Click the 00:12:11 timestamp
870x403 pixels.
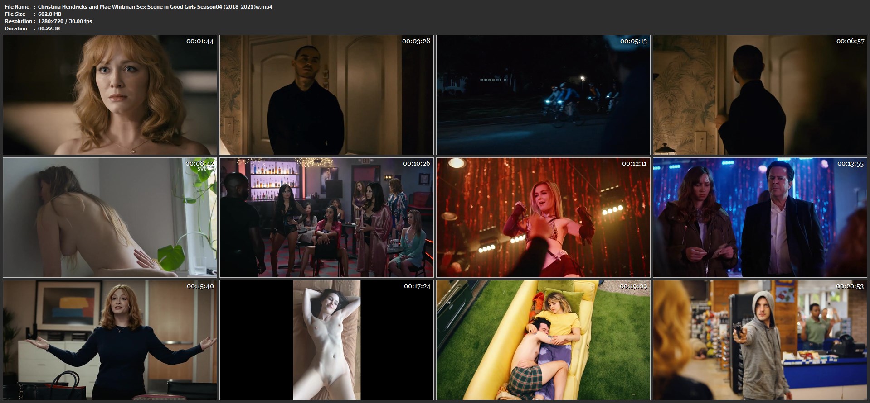click(x=634, y=163)
